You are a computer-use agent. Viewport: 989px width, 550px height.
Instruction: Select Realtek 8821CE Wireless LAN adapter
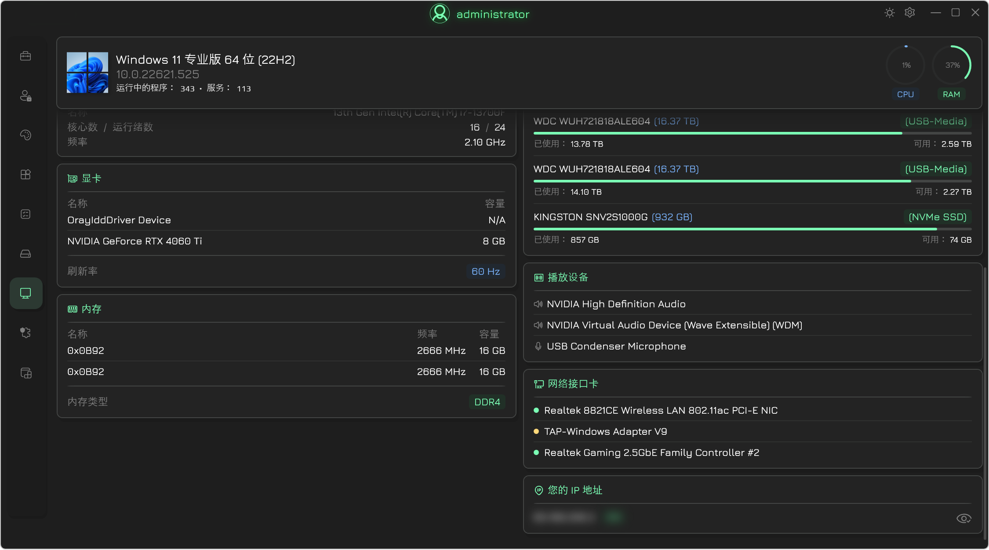pos(661,410)
